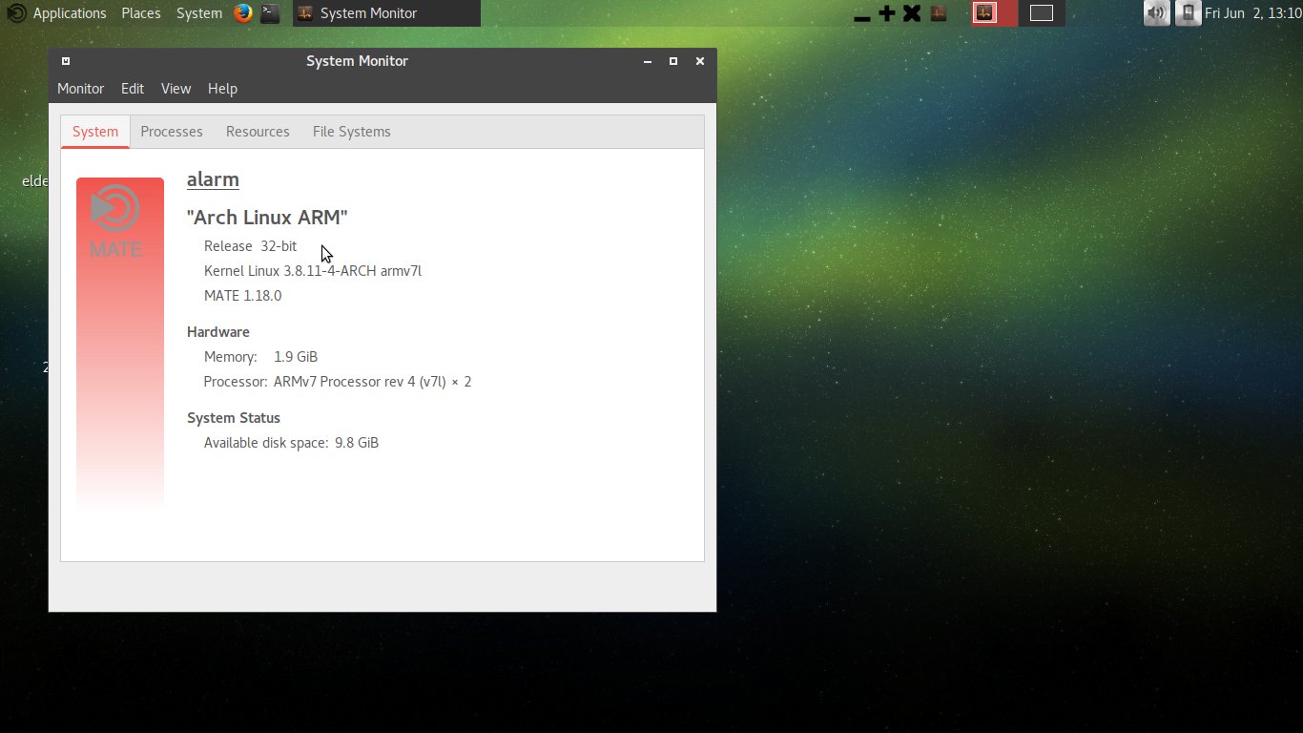This screenshot has height=733, width=1303.
Task: Switch to the second empty workspace
Action: tap(1042, 13)
